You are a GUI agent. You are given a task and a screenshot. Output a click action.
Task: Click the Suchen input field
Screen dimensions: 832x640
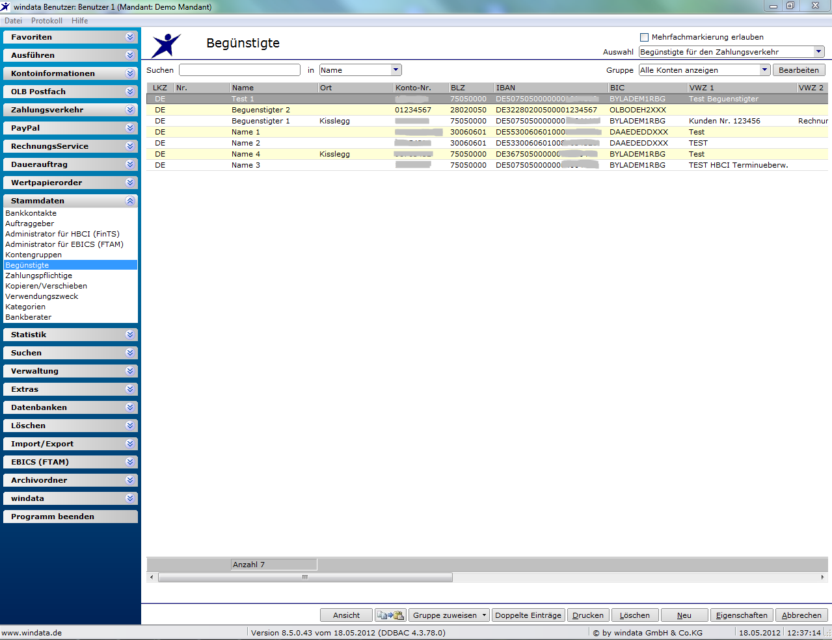[x=239, y=70]
